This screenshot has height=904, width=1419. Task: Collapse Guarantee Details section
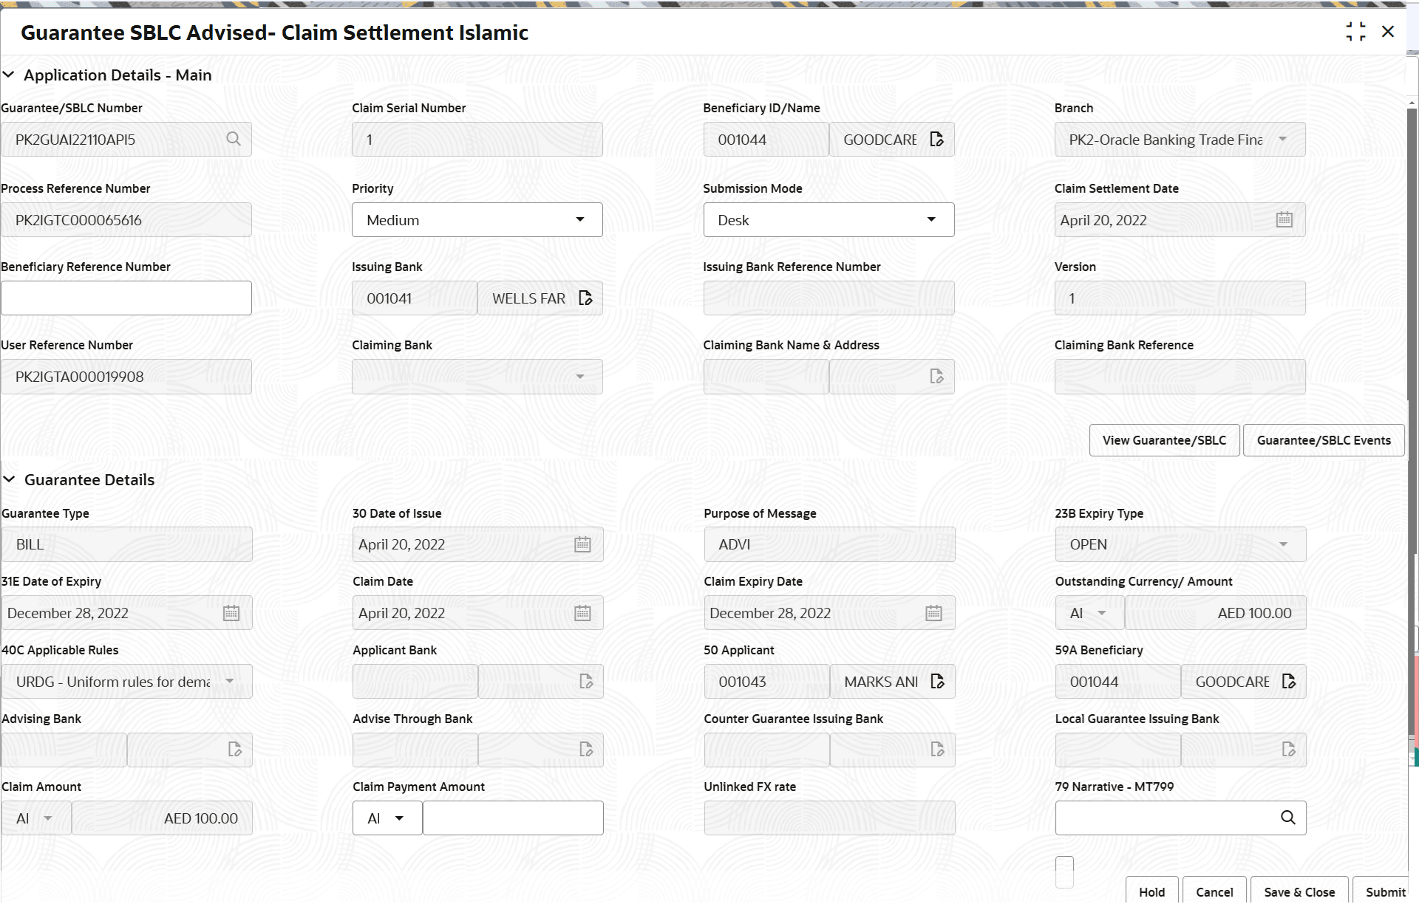click(x=9, y=480)
